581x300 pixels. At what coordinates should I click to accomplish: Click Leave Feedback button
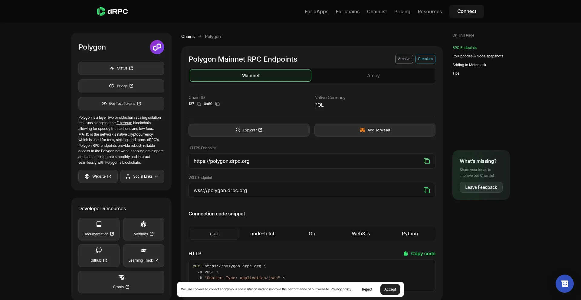(481, 187)
